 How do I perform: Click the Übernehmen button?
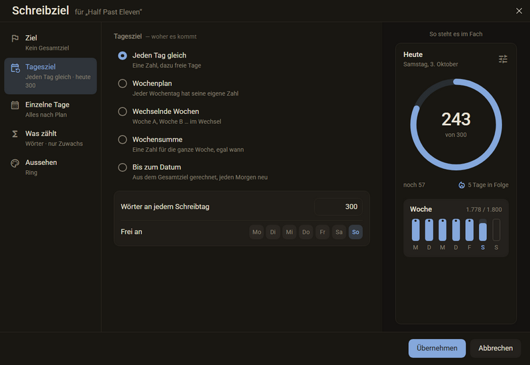(437, 348)
